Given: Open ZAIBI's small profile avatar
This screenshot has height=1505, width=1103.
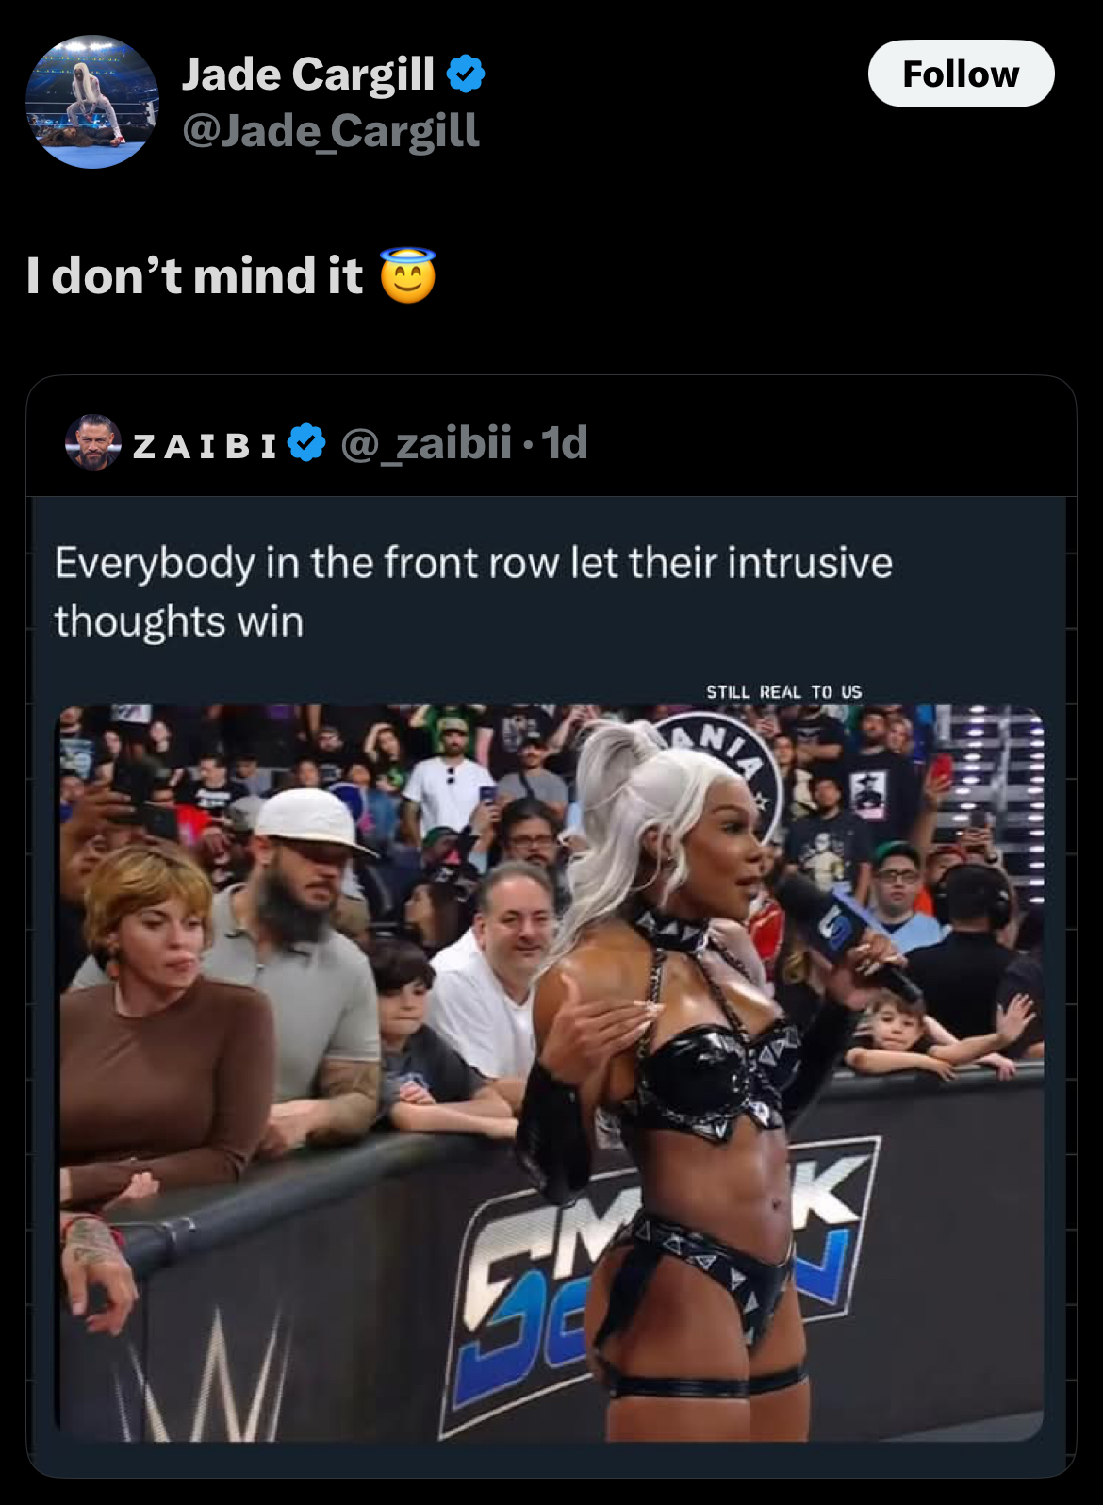Looking at the screenshot, I should [x=93, y=442].
